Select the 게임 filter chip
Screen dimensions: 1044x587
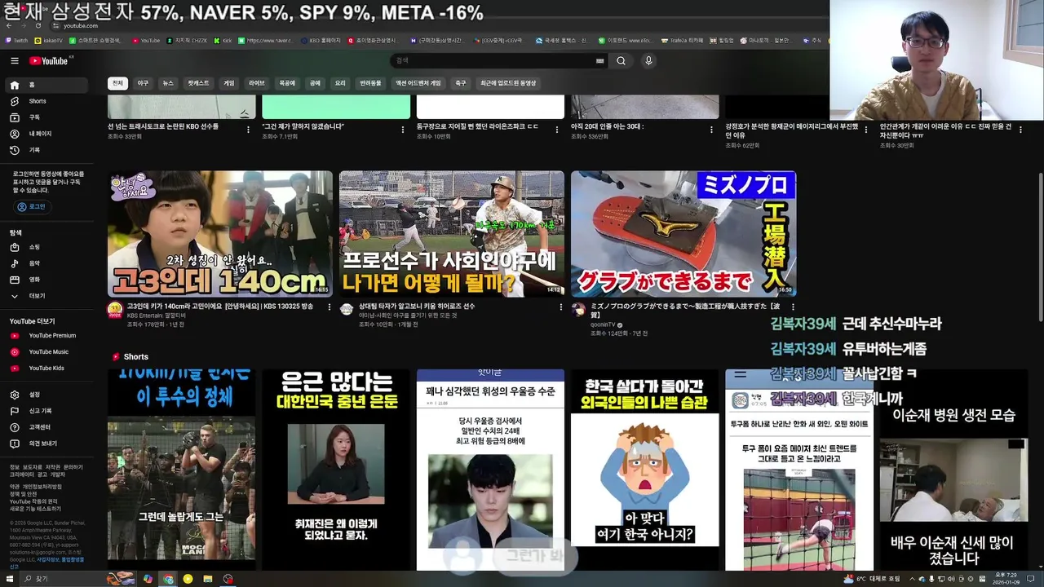(229, 83)
